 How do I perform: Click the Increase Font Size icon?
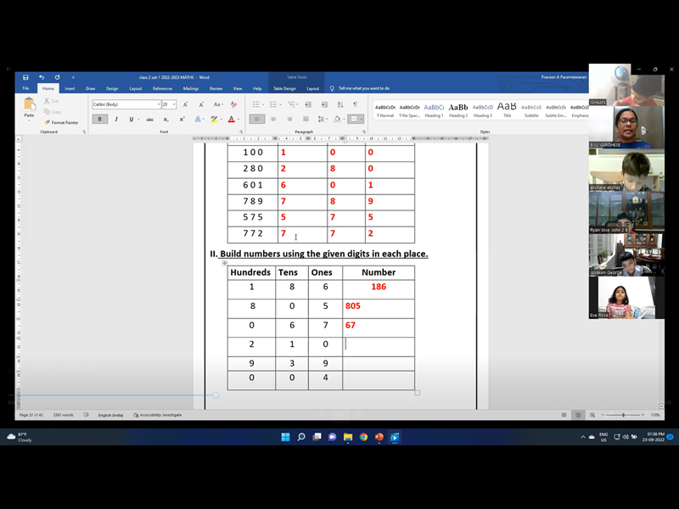[x=186, y=104]
